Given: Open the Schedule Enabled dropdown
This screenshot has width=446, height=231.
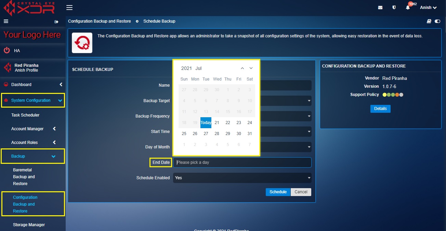Looking at the screenshot, I should (242, 178).
